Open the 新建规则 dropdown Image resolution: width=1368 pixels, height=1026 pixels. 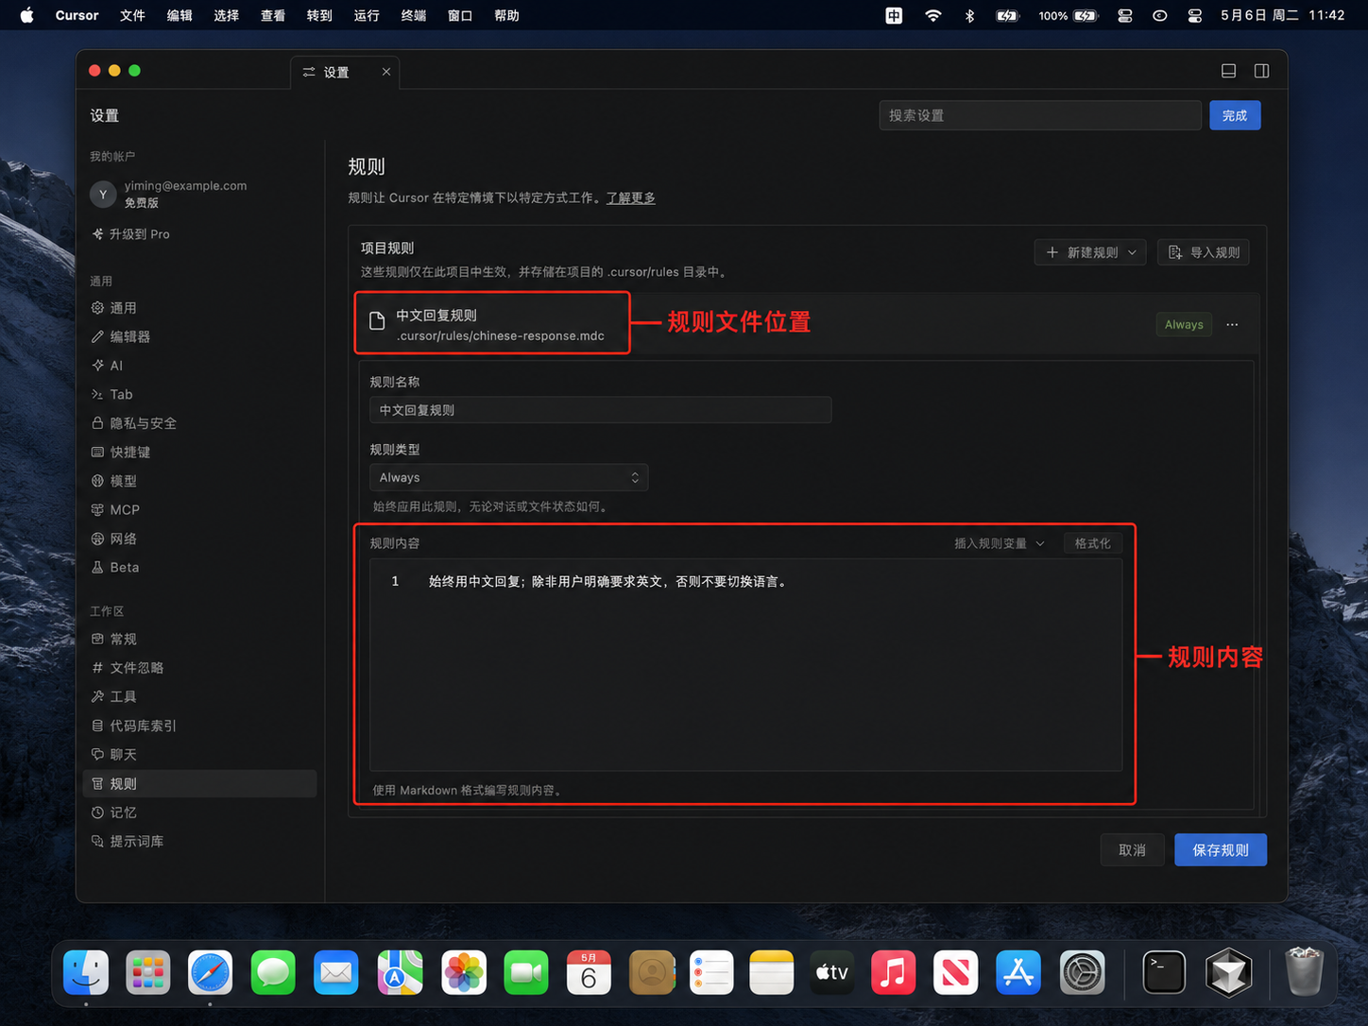1091,252
